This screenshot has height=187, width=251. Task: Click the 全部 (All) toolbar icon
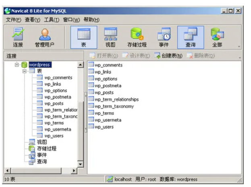pyautogui.click(x=217, y=37)
